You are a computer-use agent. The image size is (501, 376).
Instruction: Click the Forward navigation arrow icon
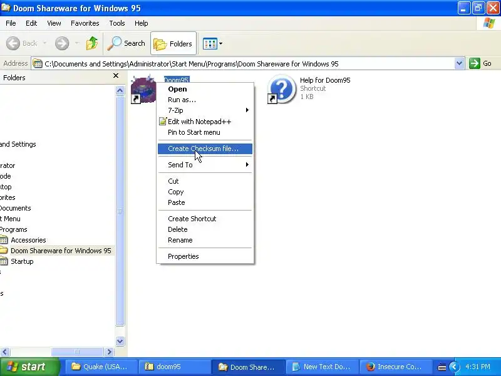(62, 43)
